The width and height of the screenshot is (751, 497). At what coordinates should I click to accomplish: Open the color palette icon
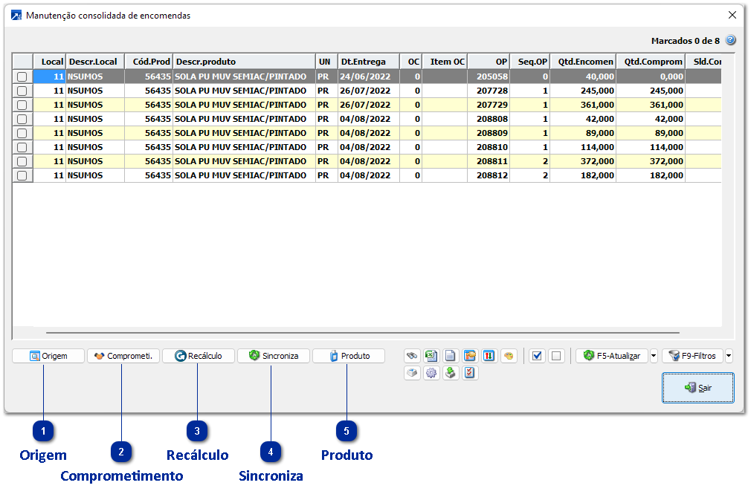click(x=509, y=356)
